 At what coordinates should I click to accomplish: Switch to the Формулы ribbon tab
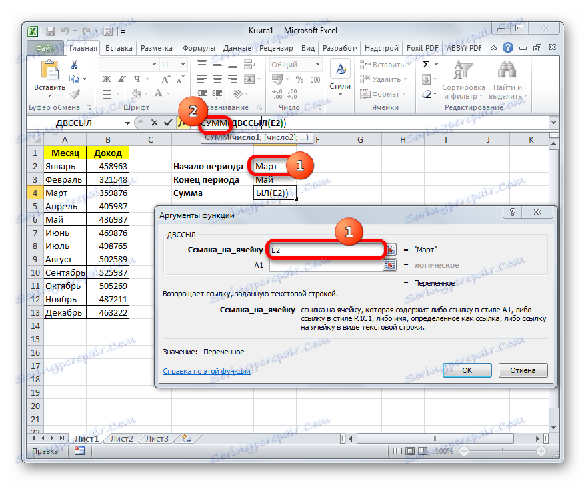(x=199, y=48)
